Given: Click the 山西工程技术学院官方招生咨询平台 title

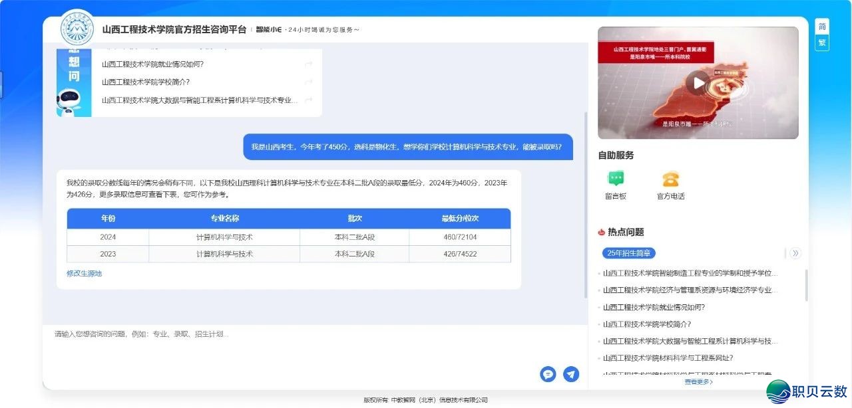Looking at the screenshot, I should [x=174, y=29].
